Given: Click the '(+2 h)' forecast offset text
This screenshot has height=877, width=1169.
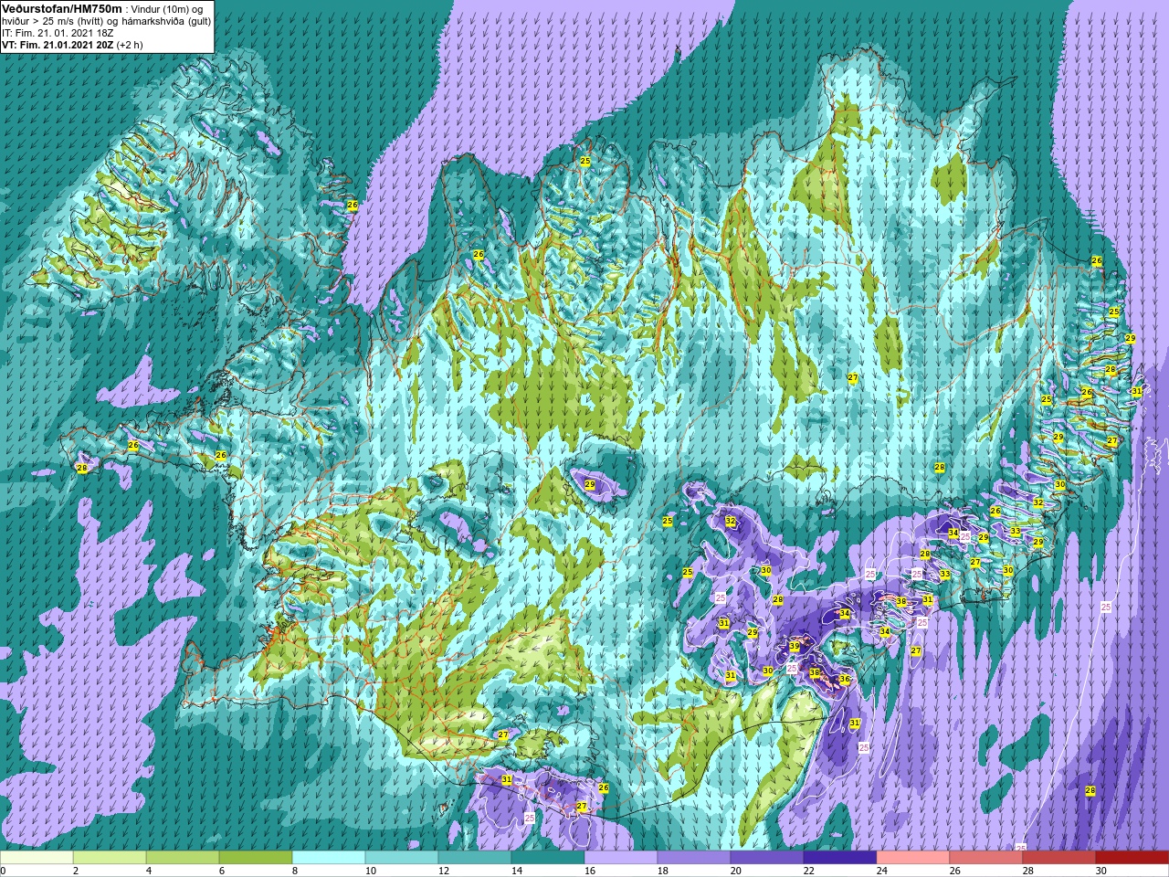Looking at the screenshot, I should 130,44.
